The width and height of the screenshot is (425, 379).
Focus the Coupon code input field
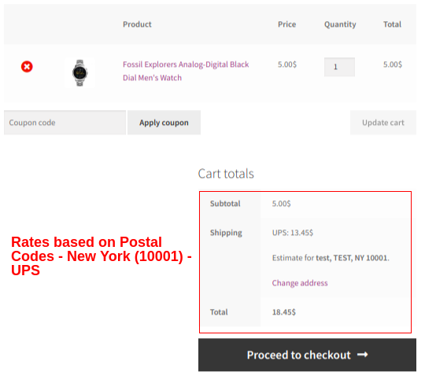pos(65,123)
